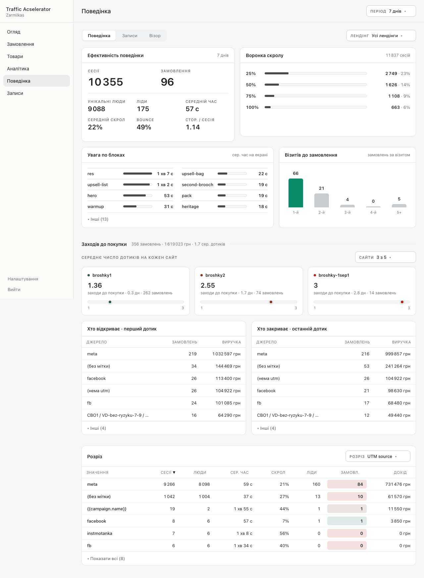Open the Період 7 днів dropdown
Viewport: 424px width, 578px height.
click(x=391, y=11)
